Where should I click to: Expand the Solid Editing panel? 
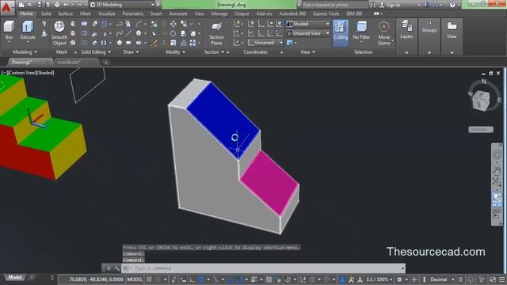(x=96, y=52)
